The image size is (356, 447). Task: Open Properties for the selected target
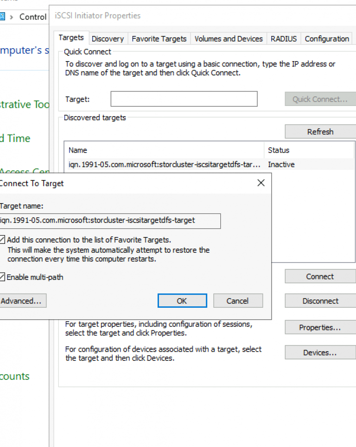click(320, 327)
